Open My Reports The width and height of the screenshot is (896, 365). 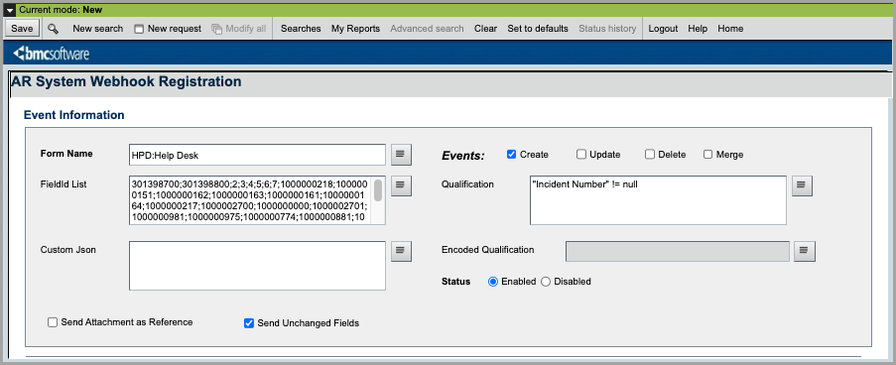coord(355,29)
